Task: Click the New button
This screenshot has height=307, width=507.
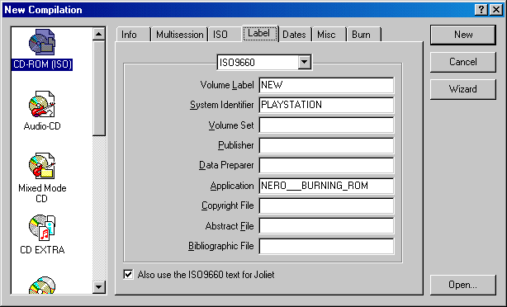Action: [463, 35]
